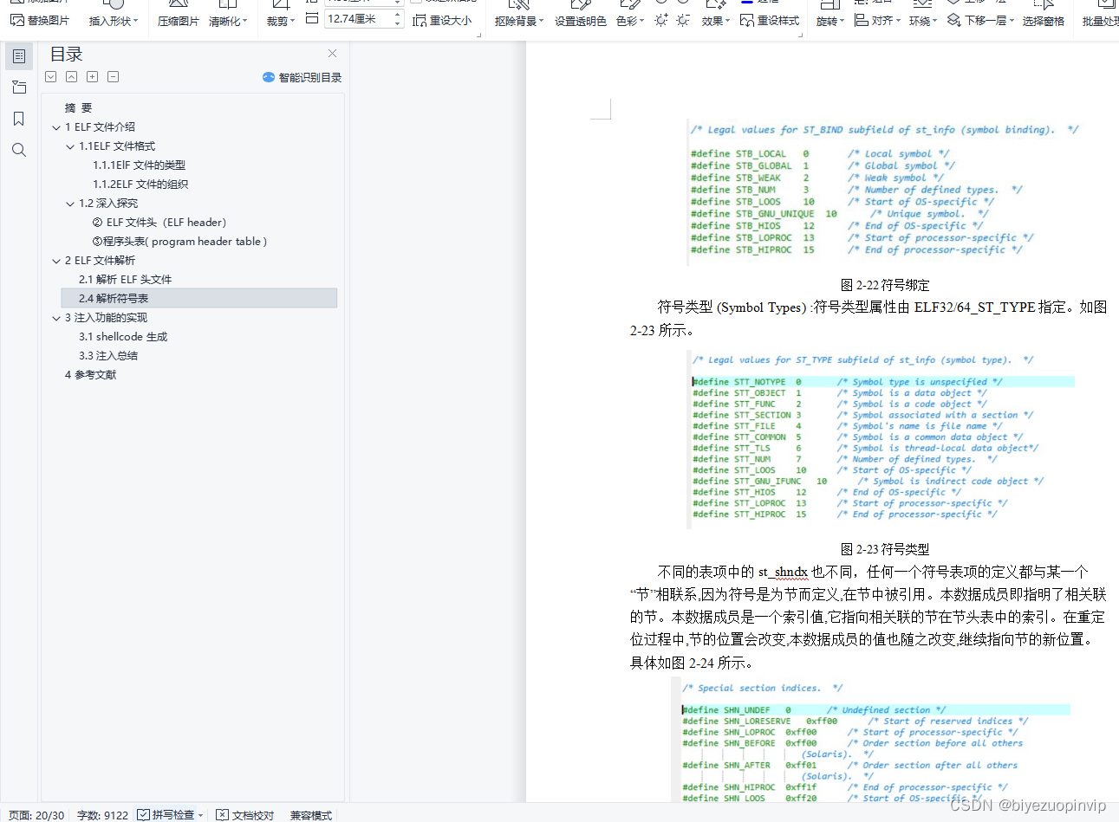Select 2.4 解析符号表 outline entry
The width and height of the screenshot is (1119, 822).
(x=199, y=298)
